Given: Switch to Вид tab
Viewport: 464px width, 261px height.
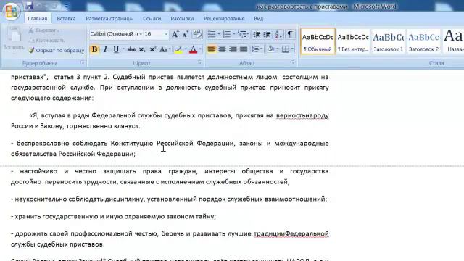Looking at the screenshot, I should 258,19.
